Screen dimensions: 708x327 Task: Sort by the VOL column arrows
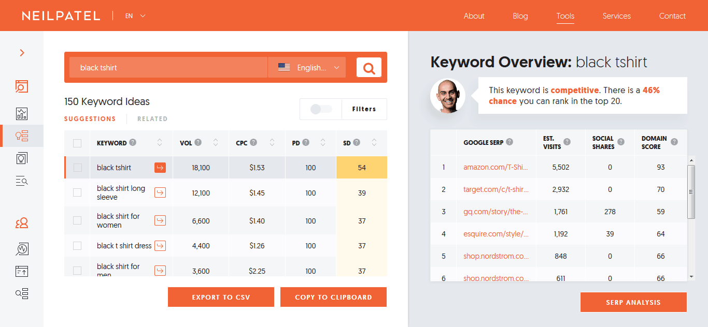click(216, 143)
